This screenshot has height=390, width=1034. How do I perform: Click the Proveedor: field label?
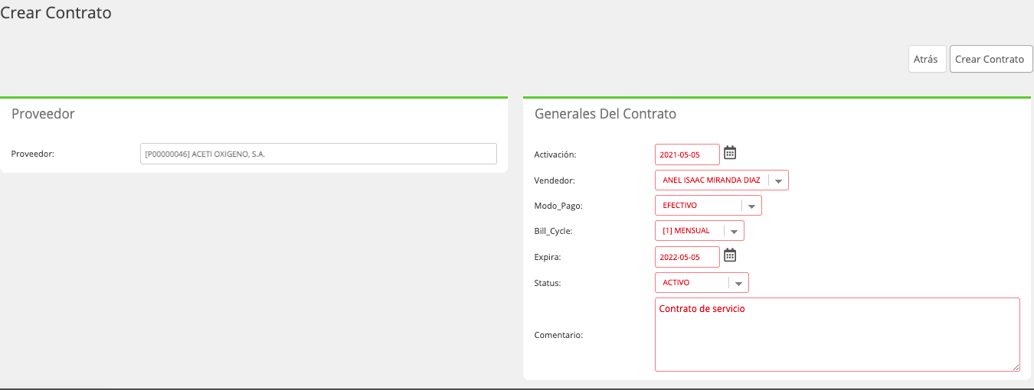pyautogui.click(x=33, y=154)
